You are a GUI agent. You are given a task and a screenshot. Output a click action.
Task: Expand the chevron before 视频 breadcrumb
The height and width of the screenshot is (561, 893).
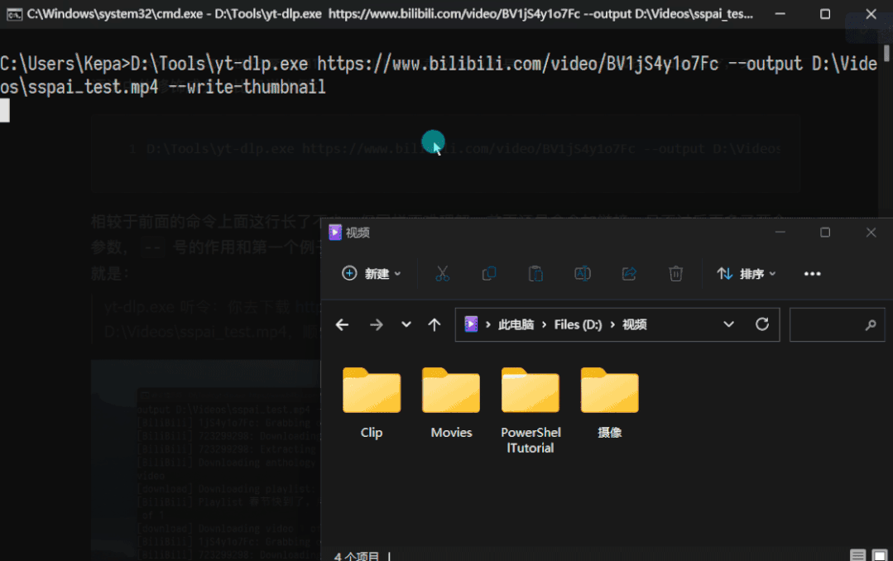[612, 324]
